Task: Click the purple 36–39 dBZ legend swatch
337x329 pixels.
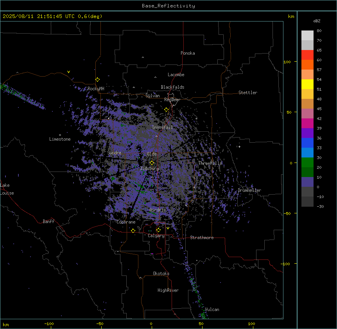Action: [307, 133]
